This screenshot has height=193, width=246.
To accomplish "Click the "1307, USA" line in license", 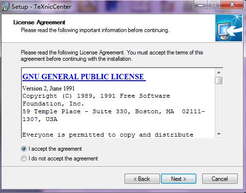I will pyautogui.click(x=40, y=119).
